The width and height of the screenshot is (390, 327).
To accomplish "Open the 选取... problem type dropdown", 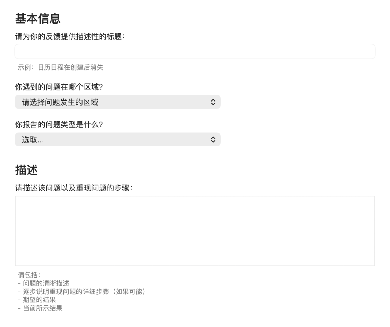I will [118, 139].
